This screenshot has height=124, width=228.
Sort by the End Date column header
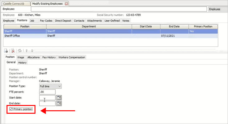(x=174, y=26)
